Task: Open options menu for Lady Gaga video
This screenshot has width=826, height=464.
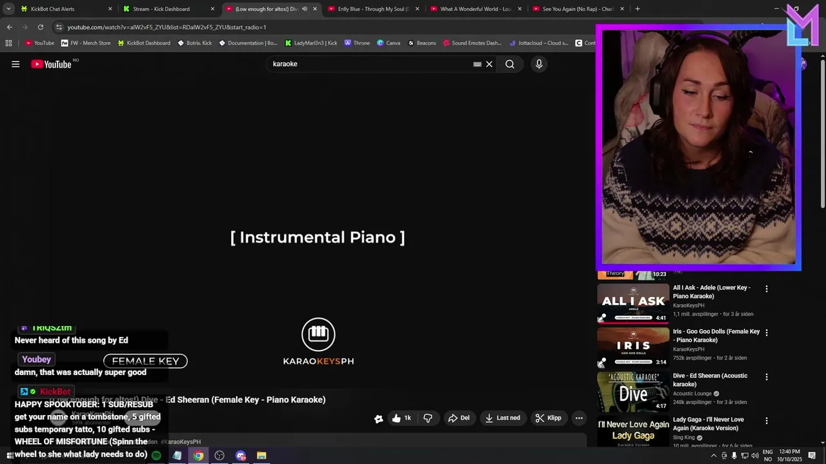Action: tap(767, 420)
